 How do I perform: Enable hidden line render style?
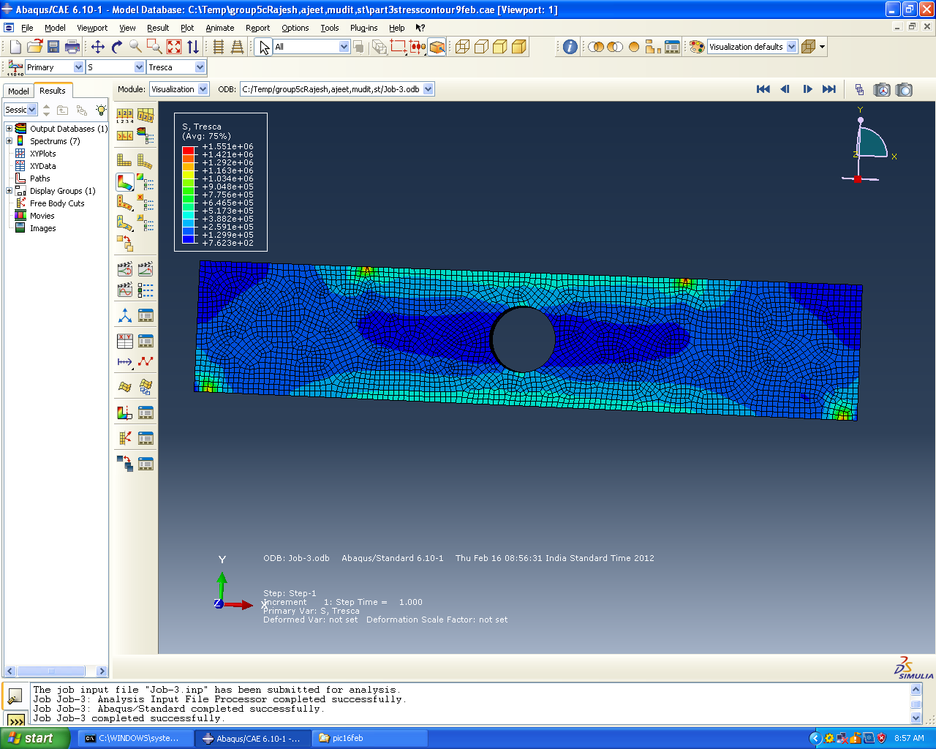pos(481,47)
